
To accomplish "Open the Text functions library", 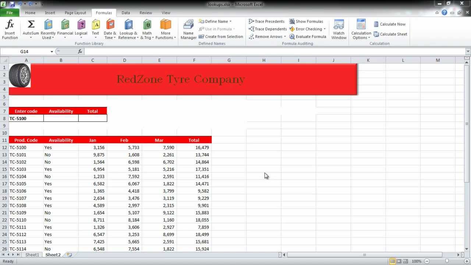I will point(95,29).
